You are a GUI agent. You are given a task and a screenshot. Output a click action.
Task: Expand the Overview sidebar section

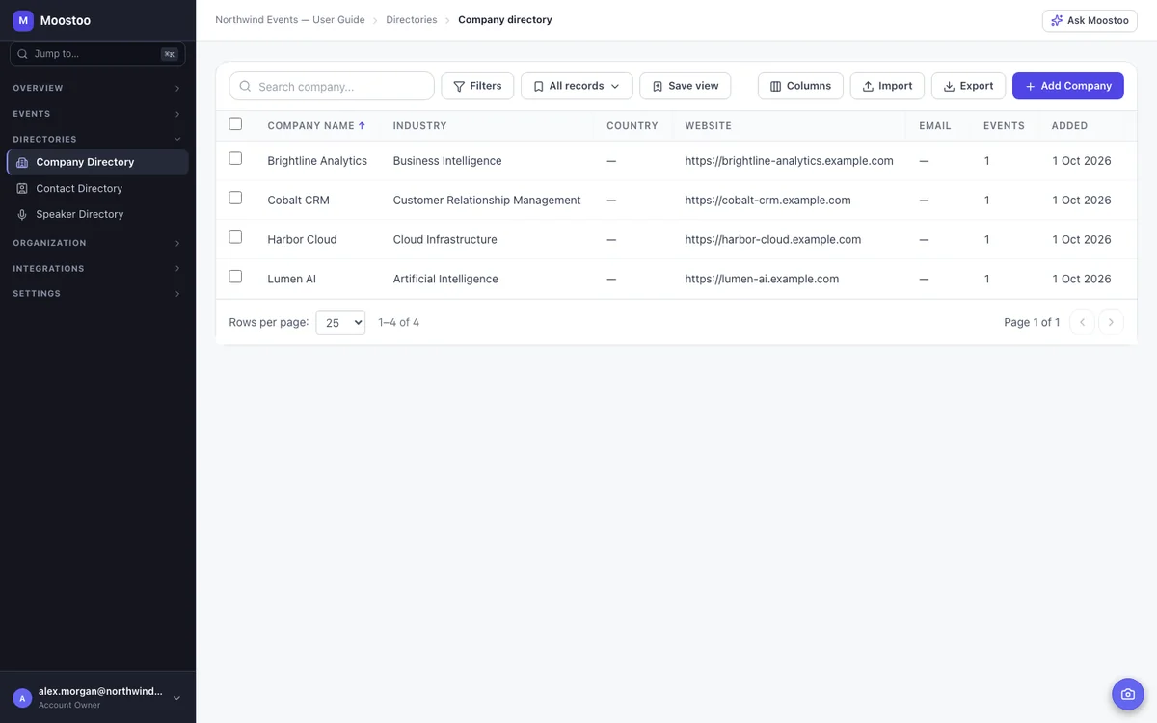97,88
